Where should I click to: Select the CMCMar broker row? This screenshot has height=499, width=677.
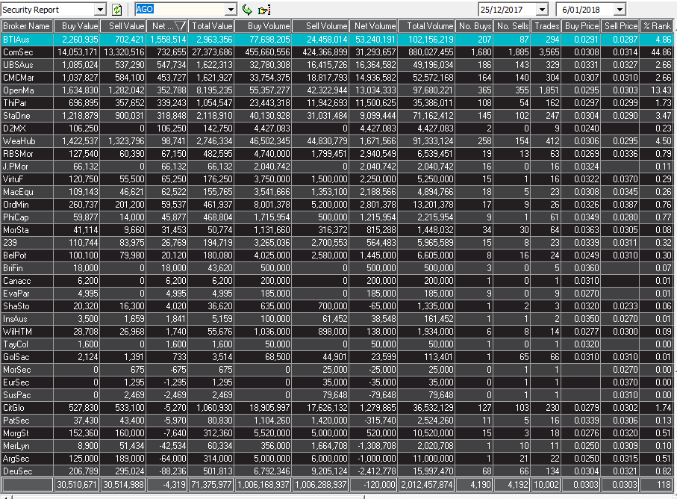point(337,78)
